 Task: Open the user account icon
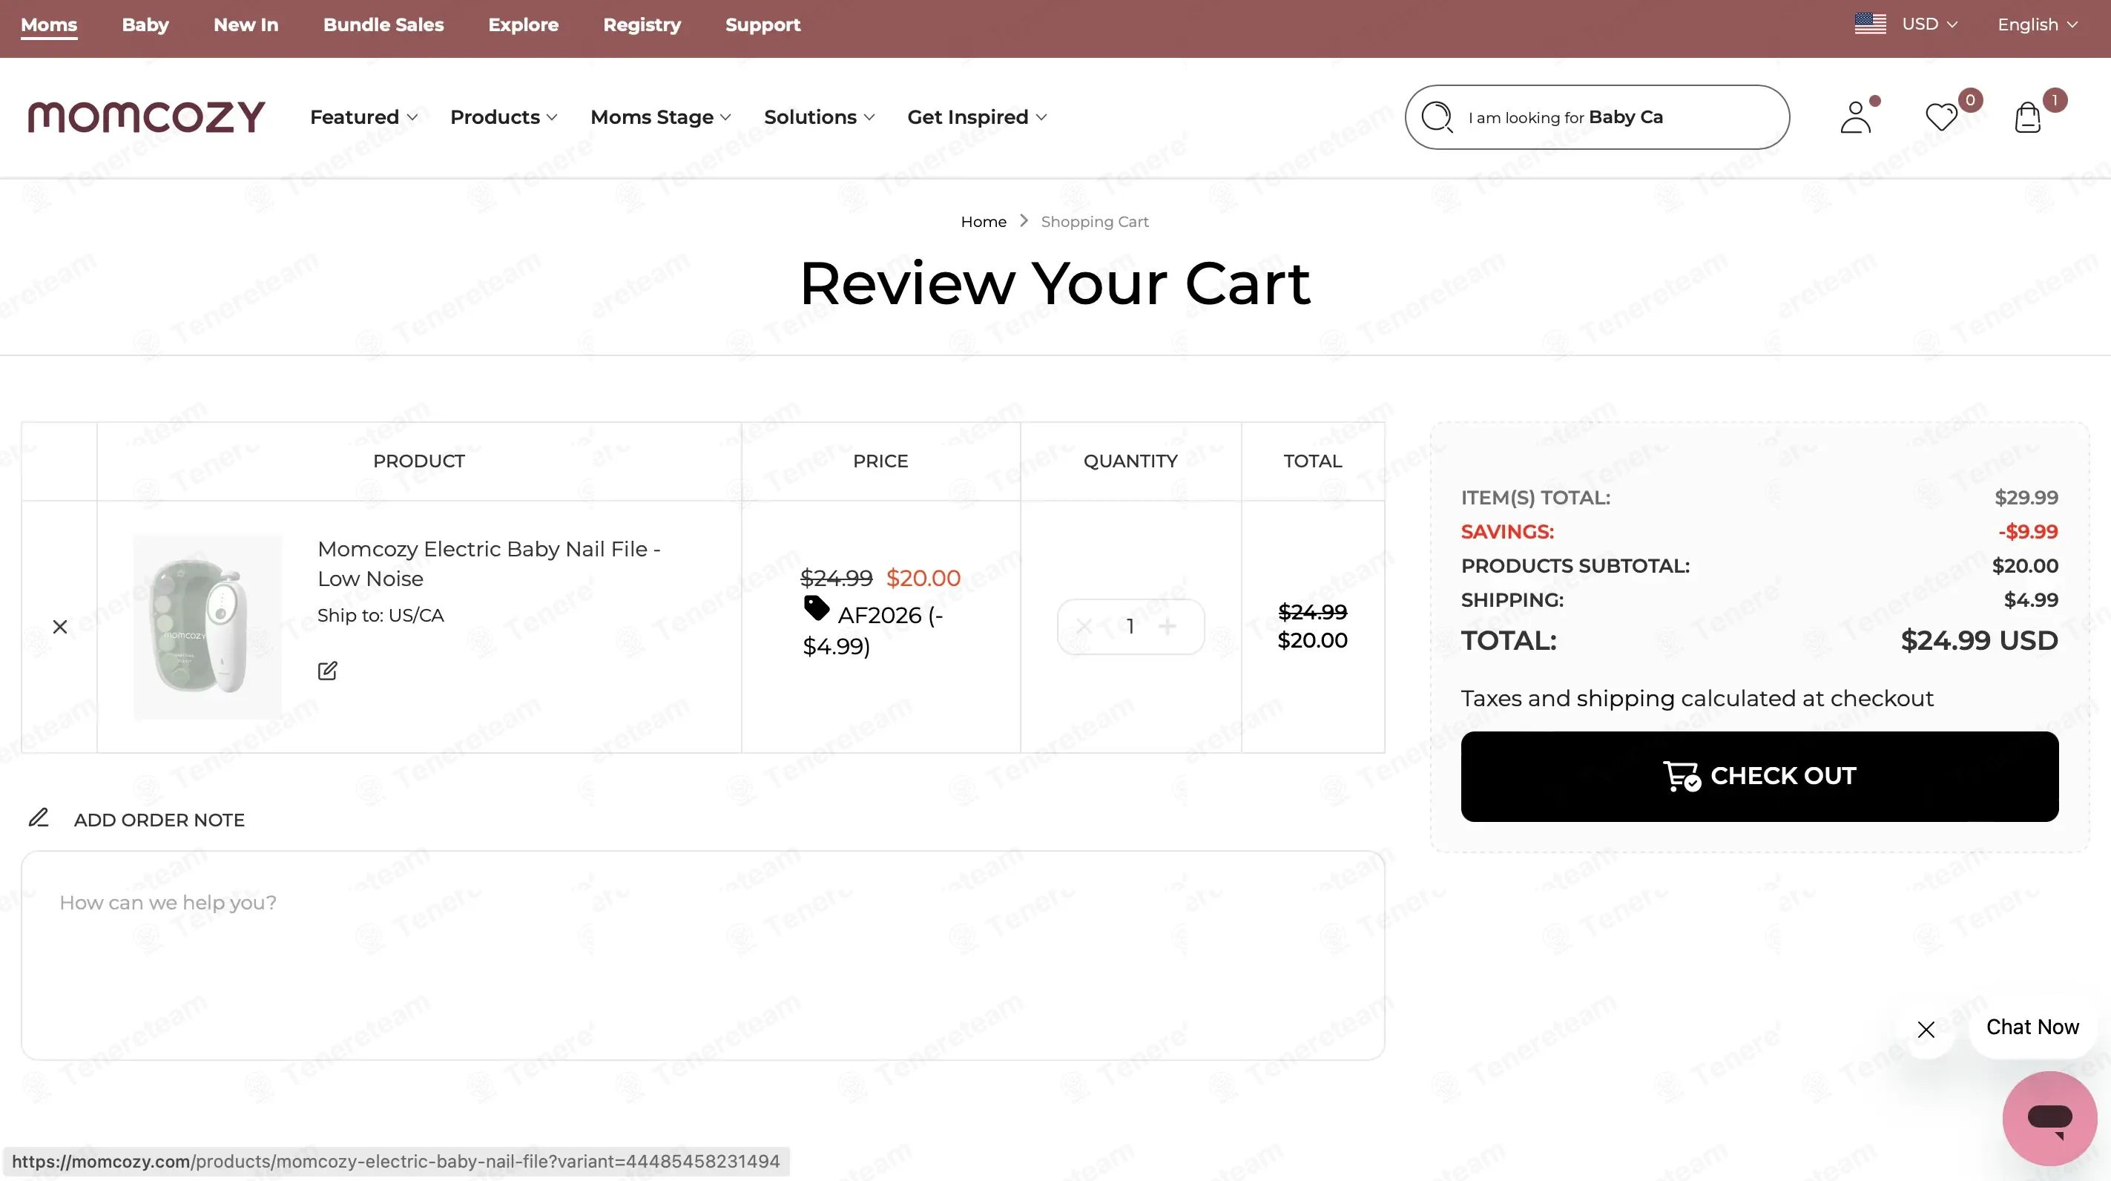pos(1856,117)
